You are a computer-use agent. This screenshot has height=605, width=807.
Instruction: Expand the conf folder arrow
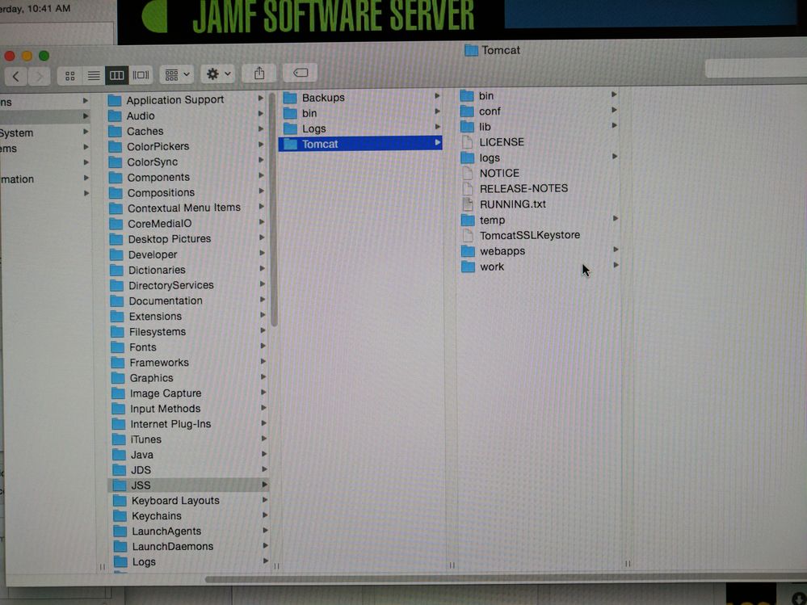(x=614, y=110)
